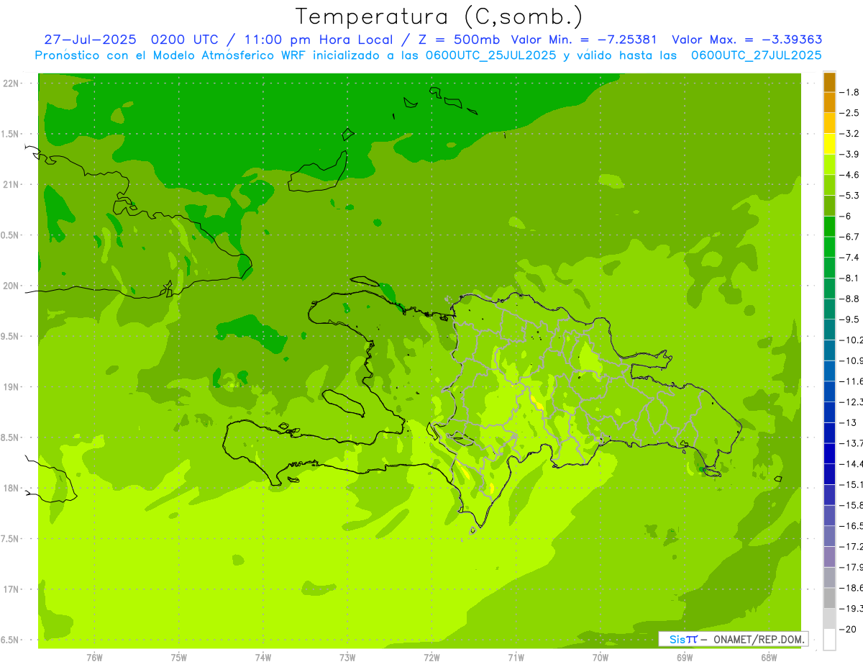
Task: Click the gray swatch between -18.6 and -19.3
Action: click(x=829, y=598)
